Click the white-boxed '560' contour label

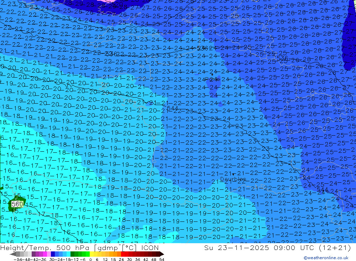pos(17,204)
